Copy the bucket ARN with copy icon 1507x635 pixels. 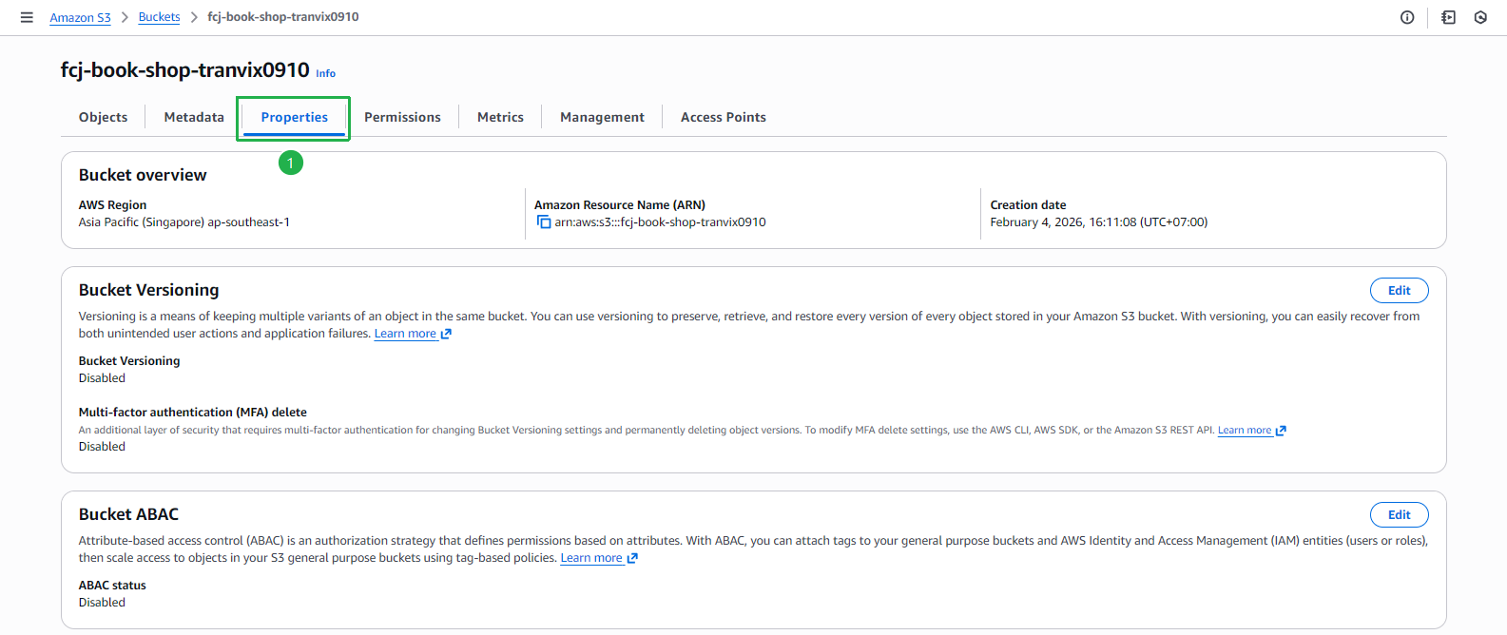click(544, 222)
